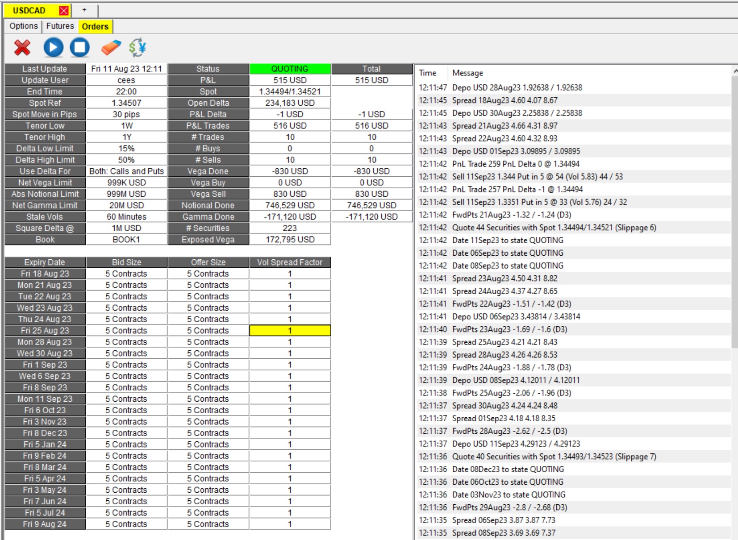Click the green QUOTING status cell

point(290,69)
